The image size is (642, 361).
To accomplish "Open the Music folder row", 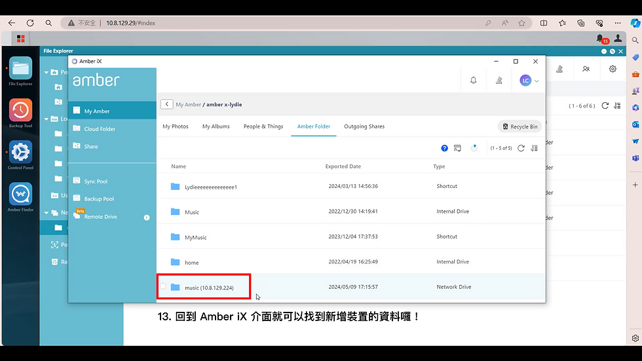I will point(351,212).
